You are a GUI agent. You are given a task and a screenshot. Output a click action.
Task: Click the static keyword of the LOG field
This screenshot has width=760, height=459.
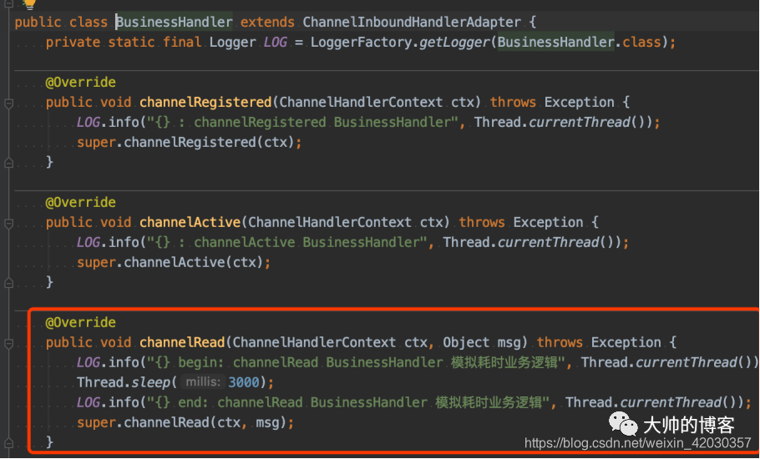(131, 42)
